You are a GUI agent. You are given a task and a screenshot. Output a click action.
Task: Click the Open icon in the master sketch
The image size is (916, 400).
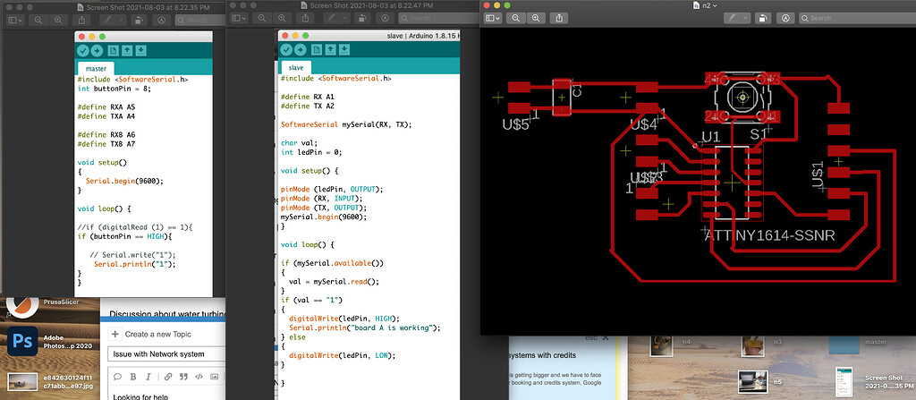point(127,50)
